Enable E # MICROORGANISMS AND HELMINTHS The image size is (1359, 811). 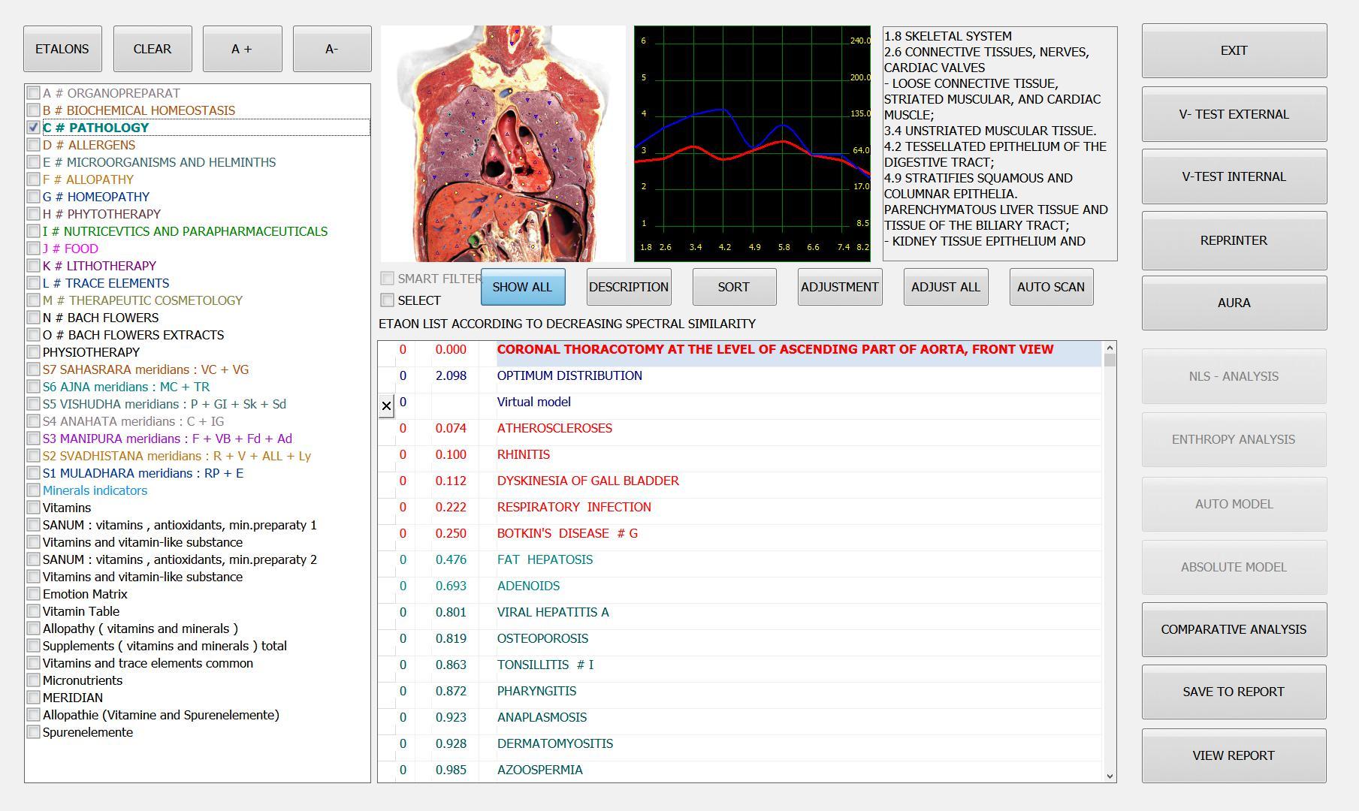coord(34,162)
